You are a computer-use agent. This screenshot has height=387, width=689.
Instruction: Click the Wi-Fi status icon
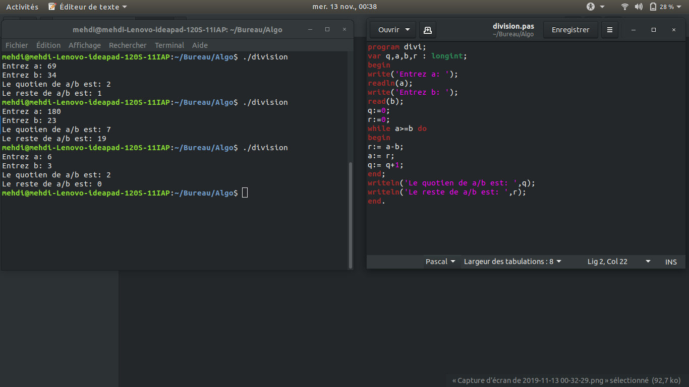coord(625,7)
